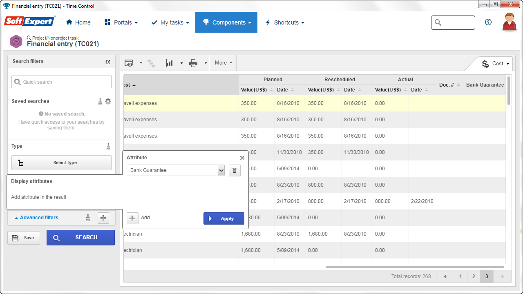Screen dimensions: 523x294
Task: Delete the Bank Guarantee attribute row
Action: coord(235,170)
